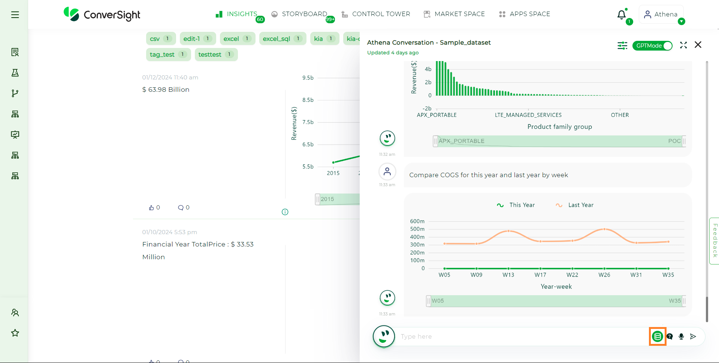
Task: Select the dataset icon in the chat input bar
Action: point(658,336)
